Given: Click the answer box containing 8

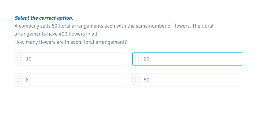Looking at the screenshot, I should [74, 80].
